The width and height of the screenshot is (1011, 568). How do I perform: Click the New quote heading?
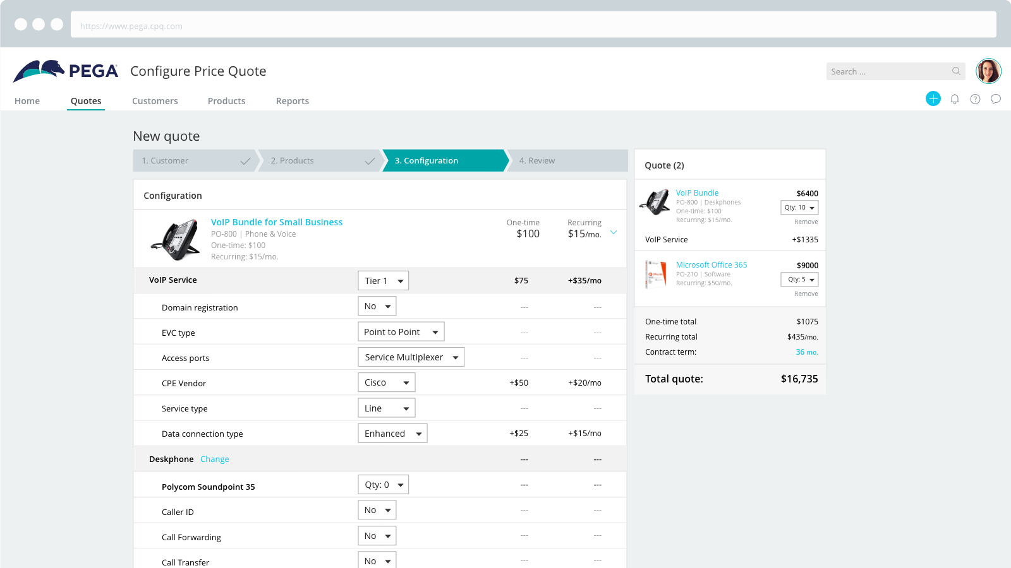click(166, 136)
